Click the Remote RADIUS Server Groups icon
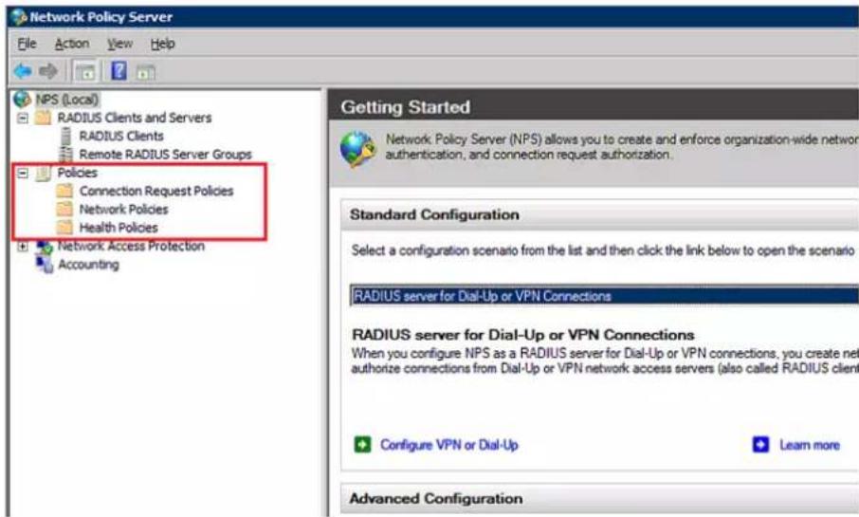The height and width of the screenshot is (517, 859). click(65, 154)
